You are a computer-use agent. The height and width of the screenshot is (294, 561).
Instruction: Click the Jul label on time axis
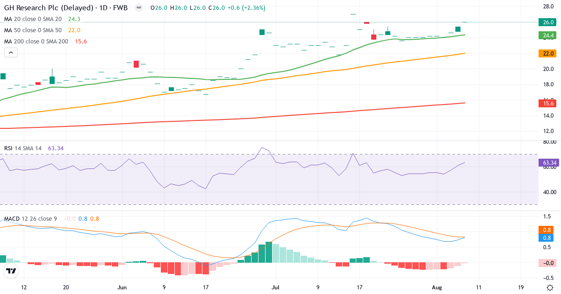[276, 287]
